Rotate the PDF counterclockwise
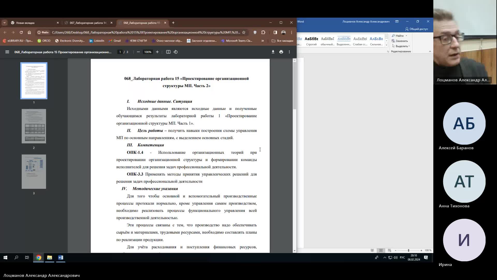 (176, 52)
